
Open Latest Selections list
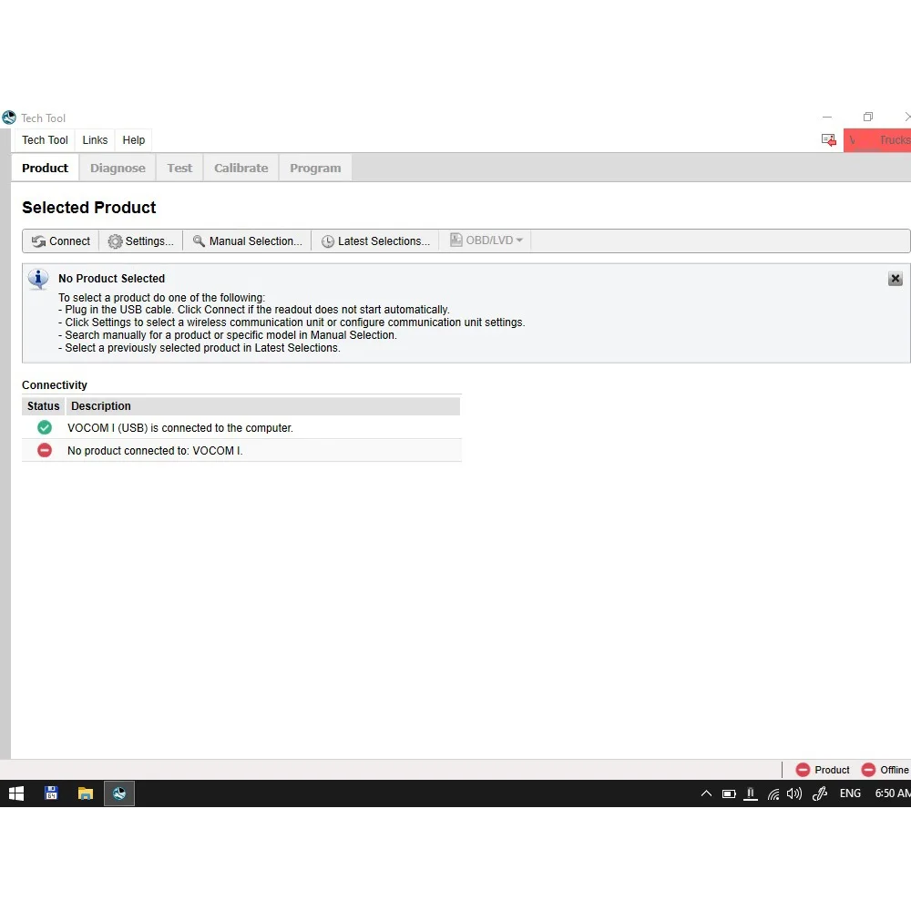point(376,241)
